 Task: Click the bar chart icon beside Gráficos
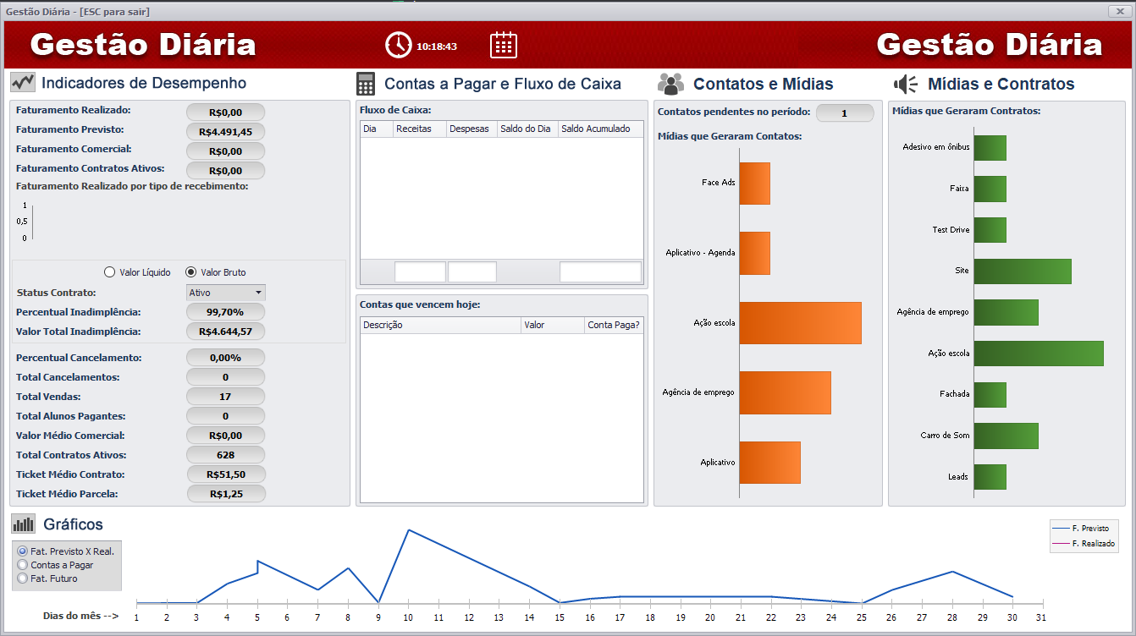(x=23, y=524)
